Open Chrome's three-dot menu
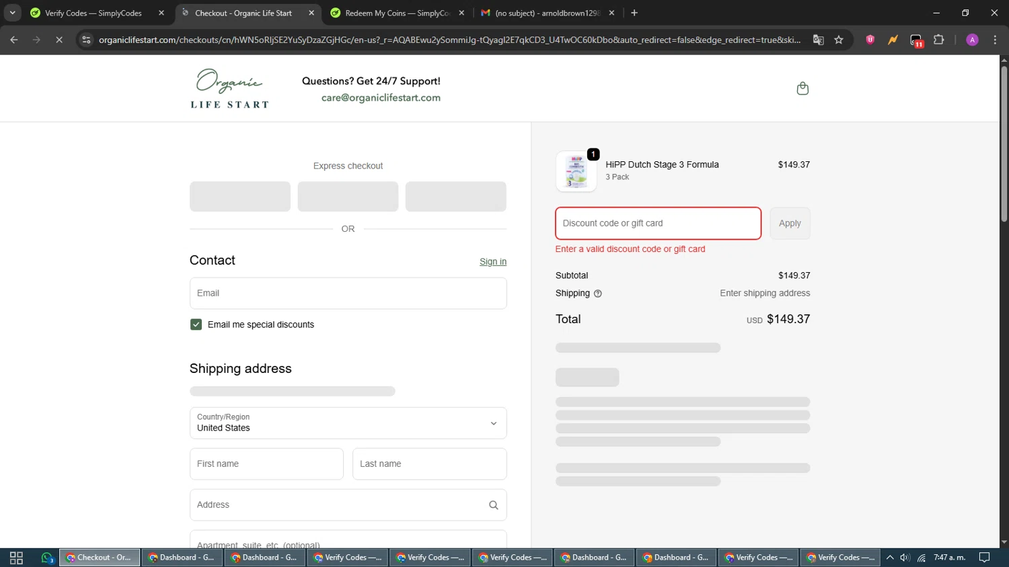 click(995, 40)
